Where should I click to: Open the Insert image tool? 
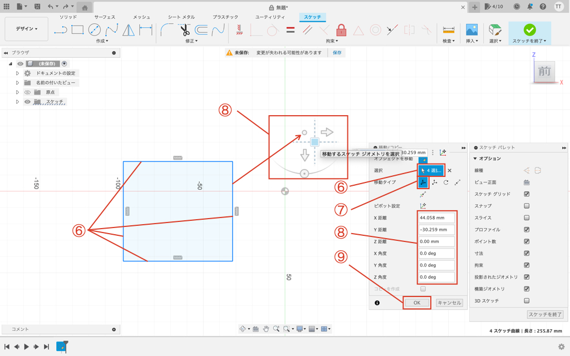click(x=472, y=30)
